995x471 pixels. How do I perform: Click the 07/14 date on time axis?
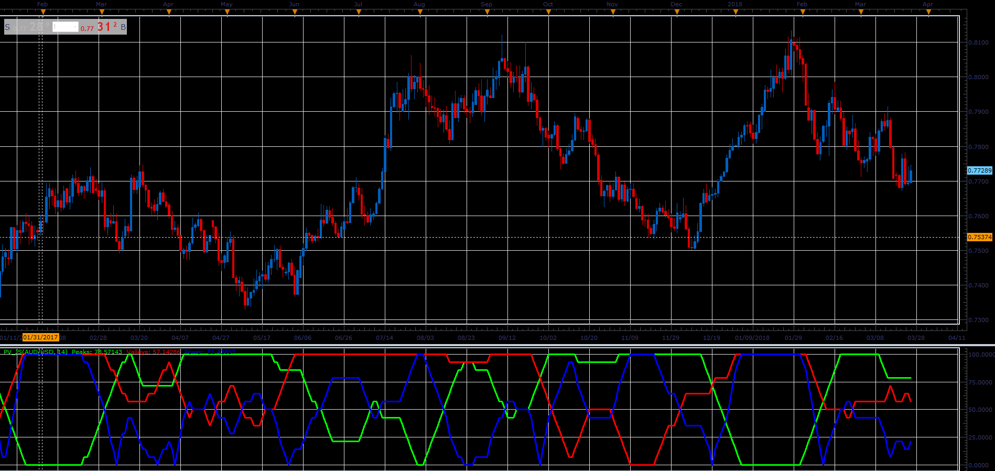tap(384, 338)
